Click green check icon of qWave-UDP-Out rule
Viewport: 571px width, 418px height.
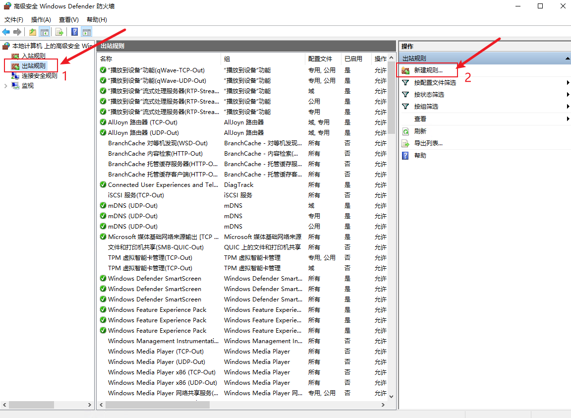point(103,80)
